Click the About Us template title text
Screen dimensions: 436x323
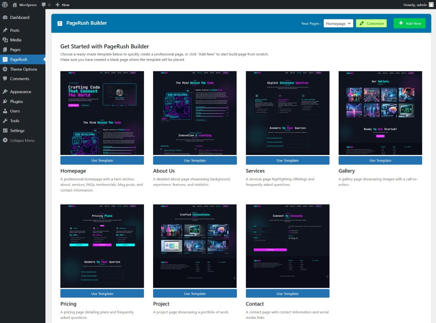pyautogui.click(x=164, y=171)
